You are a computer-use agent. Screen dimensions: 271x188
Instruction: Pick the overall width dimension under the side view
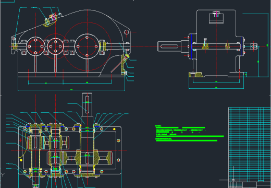(x=216, y=88)
